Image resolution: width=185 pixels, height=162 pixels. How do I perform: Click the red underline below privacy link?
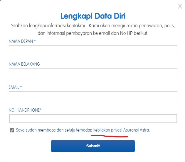109,136
